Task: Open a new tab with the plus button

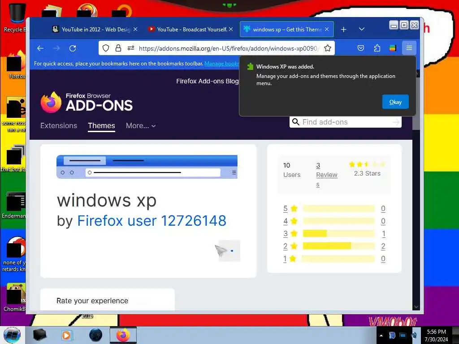Action: [x=344, y=29]
